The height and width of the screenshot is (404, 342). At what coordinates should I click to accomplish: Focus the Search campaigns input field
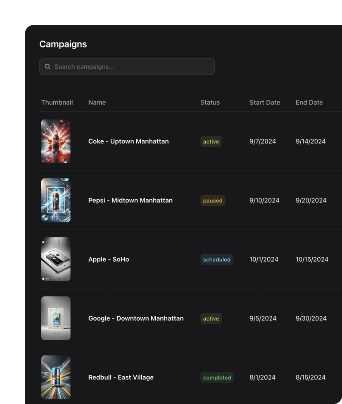coord(127,67)
